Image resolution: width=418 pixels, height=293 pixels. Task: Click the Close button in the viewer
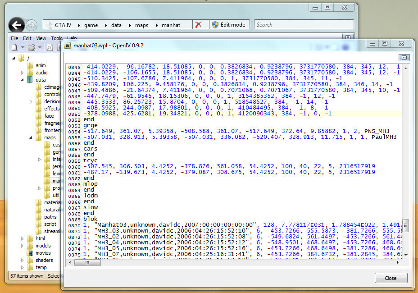click(391, 278)
